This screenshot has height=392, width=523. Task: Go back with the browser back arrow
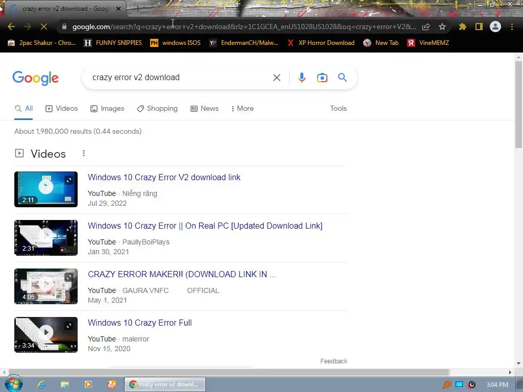click(x=11, y=27)
